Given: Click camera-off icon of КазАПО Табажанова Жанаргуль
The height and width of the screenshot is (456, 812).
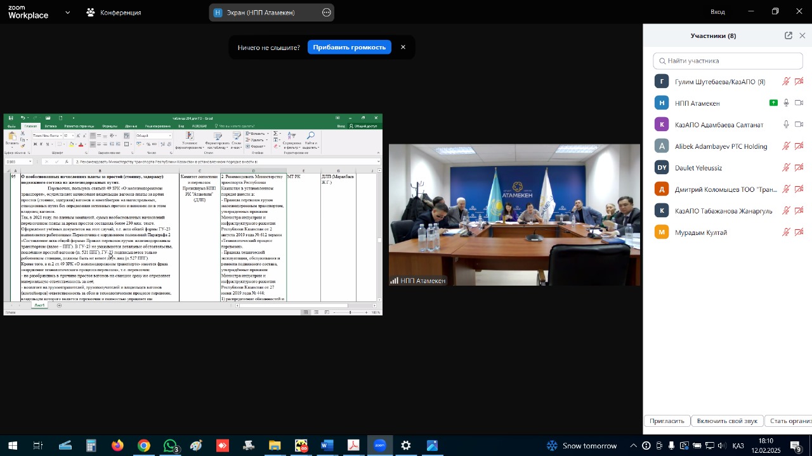Looking at the screenshot, I should [799, 211].
